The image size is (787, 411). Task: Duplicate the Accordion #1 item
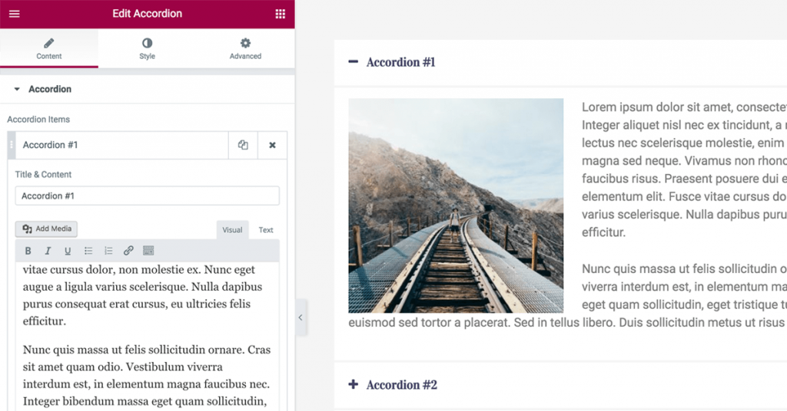pyautogui.click(x=243, y=145)
